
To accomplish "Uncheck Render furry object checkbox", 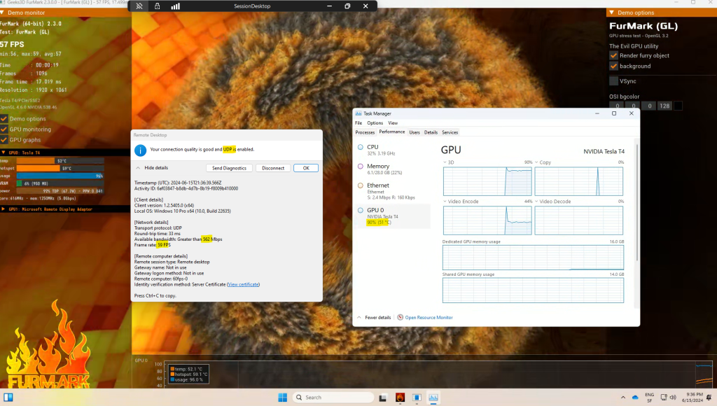I will [x=613, y=55].
